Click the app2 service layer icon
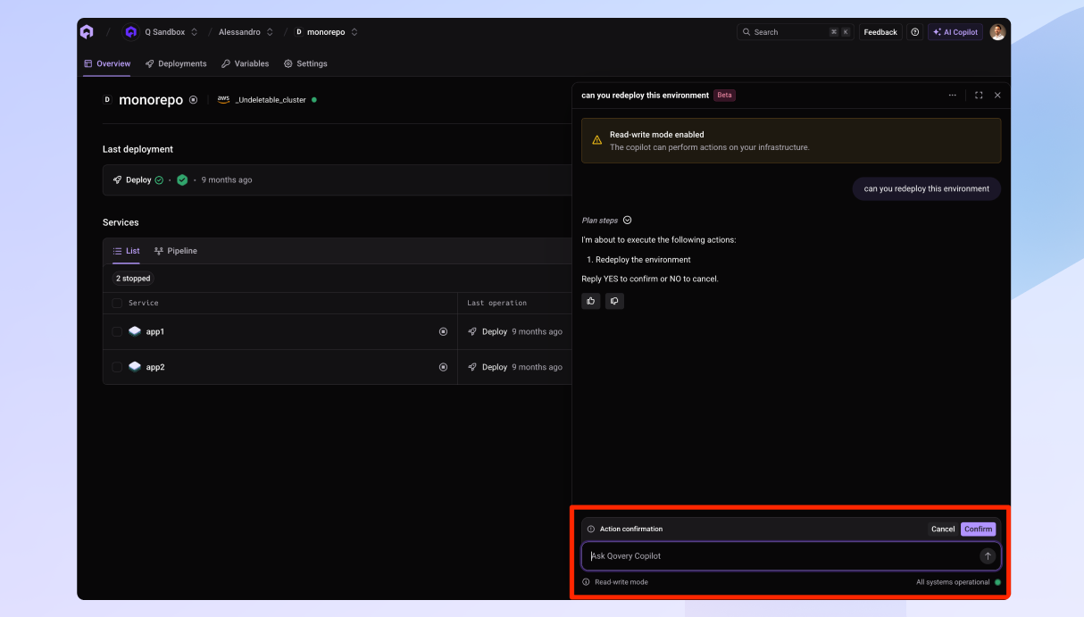The image size is (1084, 617). click(135, 367)
